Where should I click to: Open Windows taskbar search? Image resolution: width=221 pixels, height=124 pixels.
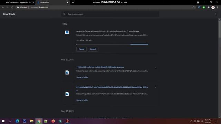(10, 121)
